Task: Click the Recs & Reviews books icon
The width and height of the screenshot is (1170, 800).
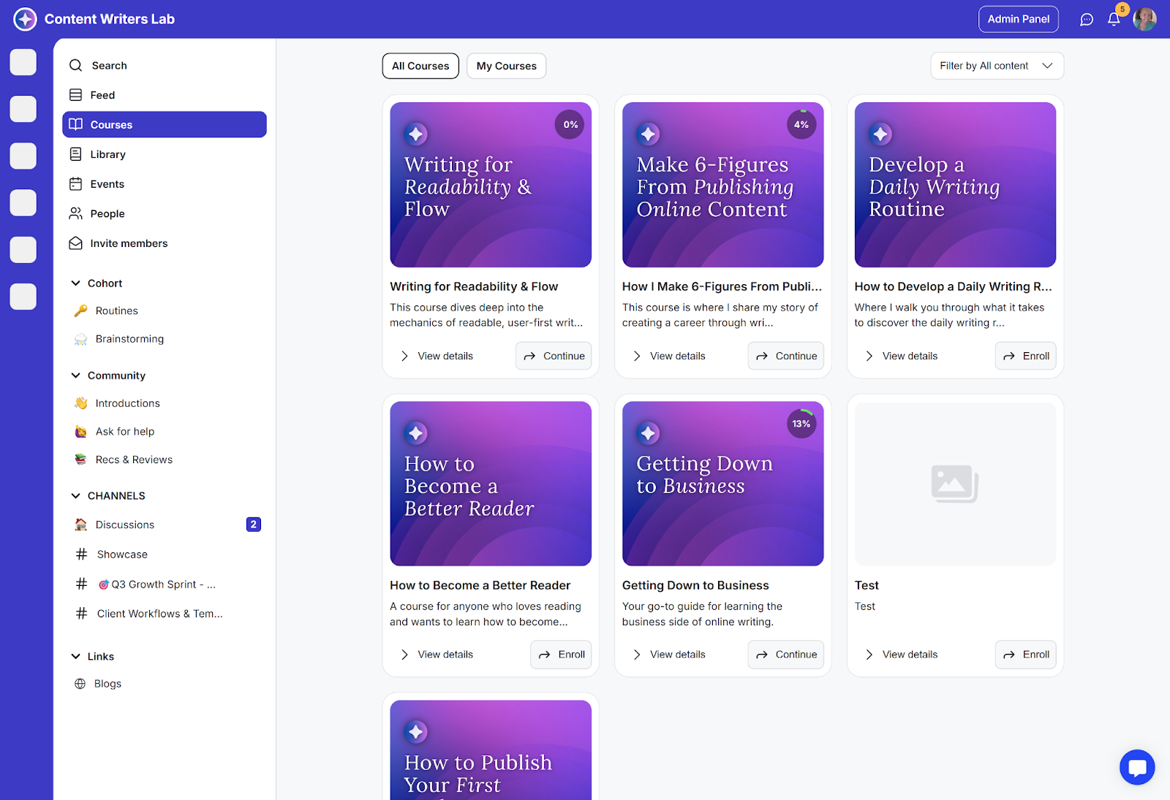Action: (81, 460)
